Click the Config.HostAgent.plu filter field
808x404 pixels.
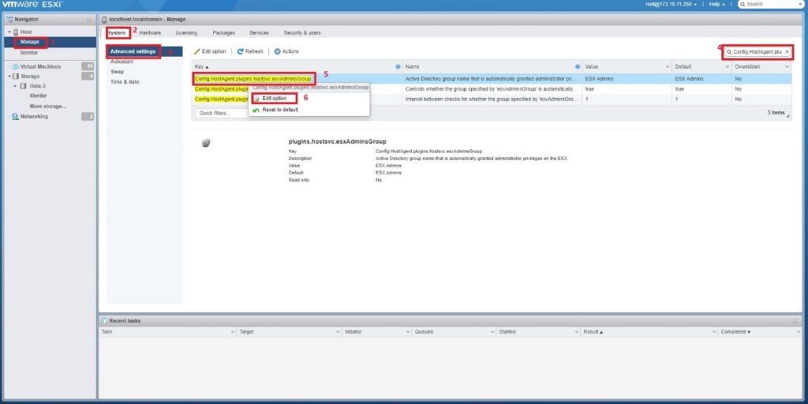click(757, 52)
